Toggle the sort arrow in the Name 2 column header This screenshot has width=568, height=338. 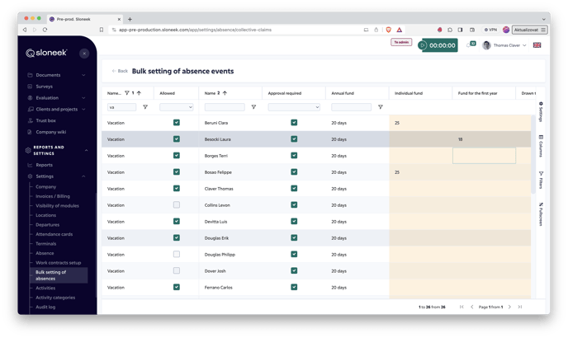point(225,93)
